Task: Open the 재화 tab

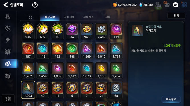Action: 108,17
